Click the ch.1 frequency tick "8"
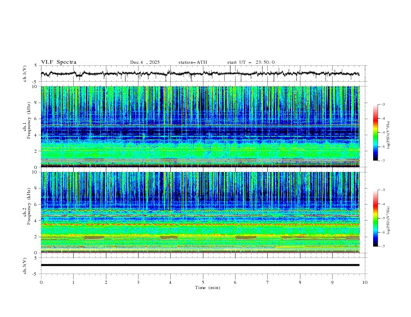This screenshot has width=411, height=317. point(37,103)
